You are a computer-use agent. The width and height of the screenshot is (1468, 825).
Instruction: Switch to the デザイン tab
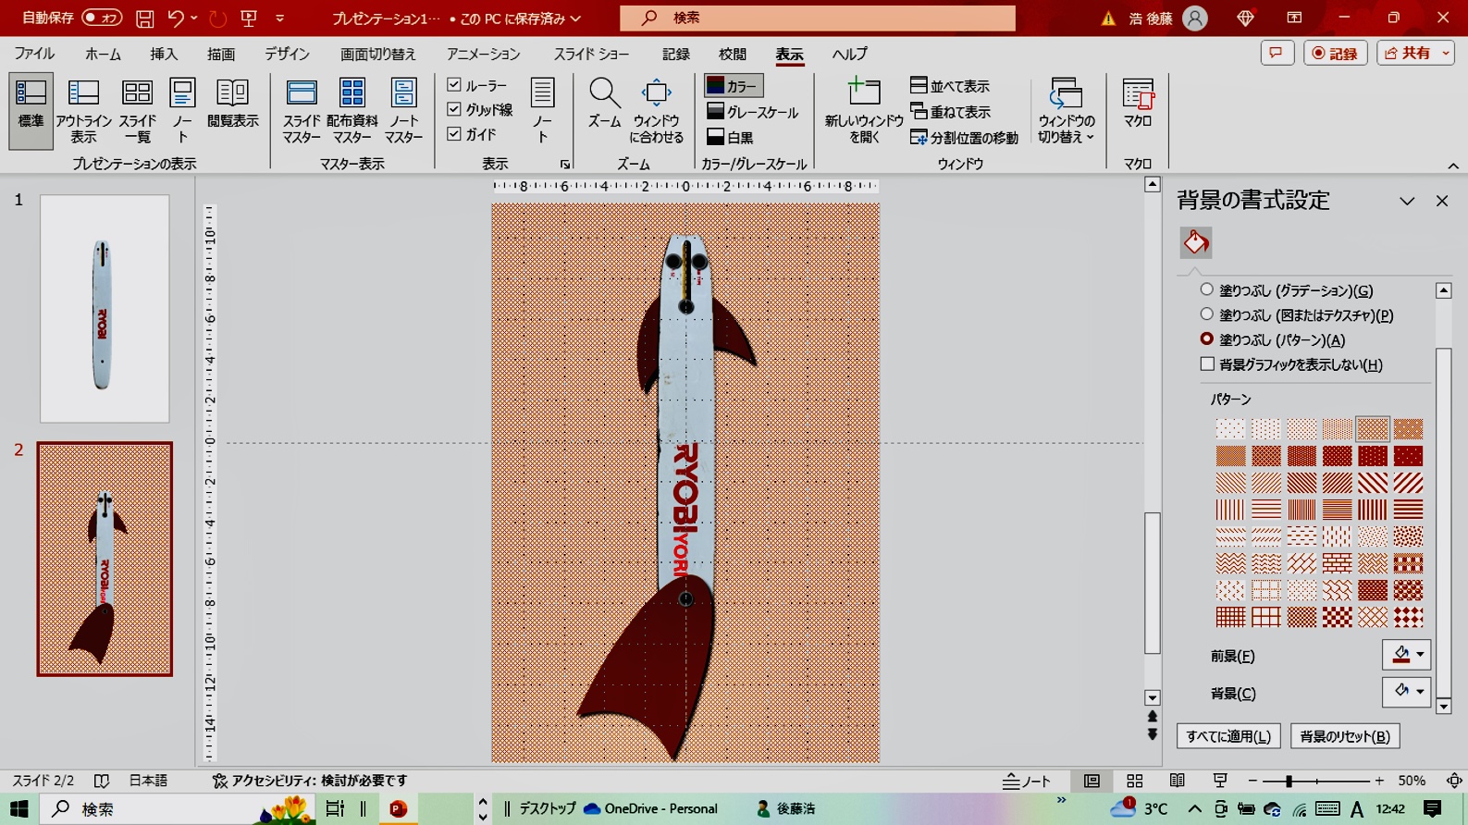(x=288, y=54)
